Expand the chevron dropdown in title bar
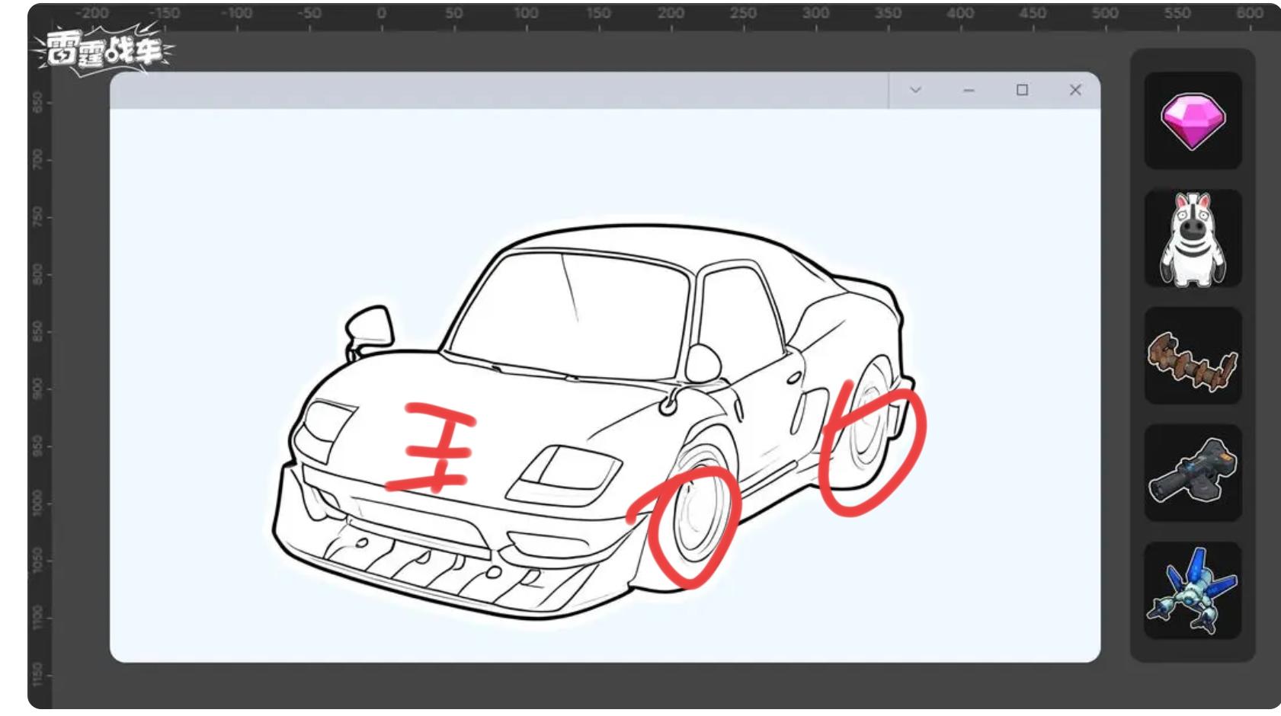The height and width of the screenshot is (716, 1281). tap(915, 90)
